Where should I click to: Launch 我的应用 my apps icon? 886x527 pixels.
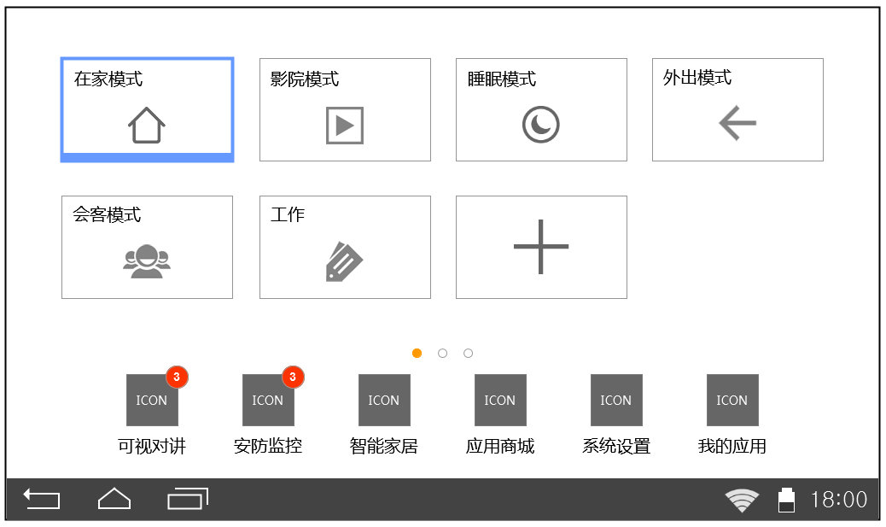pos(732,400)
